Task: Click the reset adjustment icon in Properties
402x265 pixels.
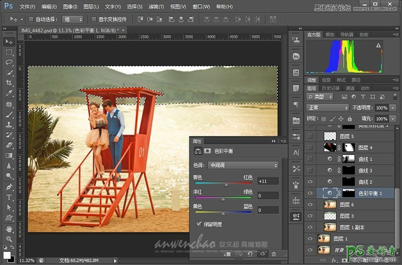Action: coord(250,254)
